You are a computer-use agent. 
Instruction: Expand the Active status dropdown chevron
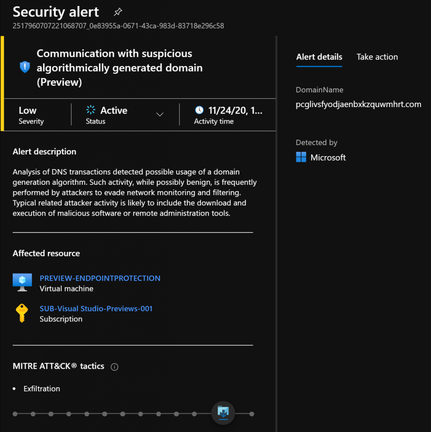(160, 114)
